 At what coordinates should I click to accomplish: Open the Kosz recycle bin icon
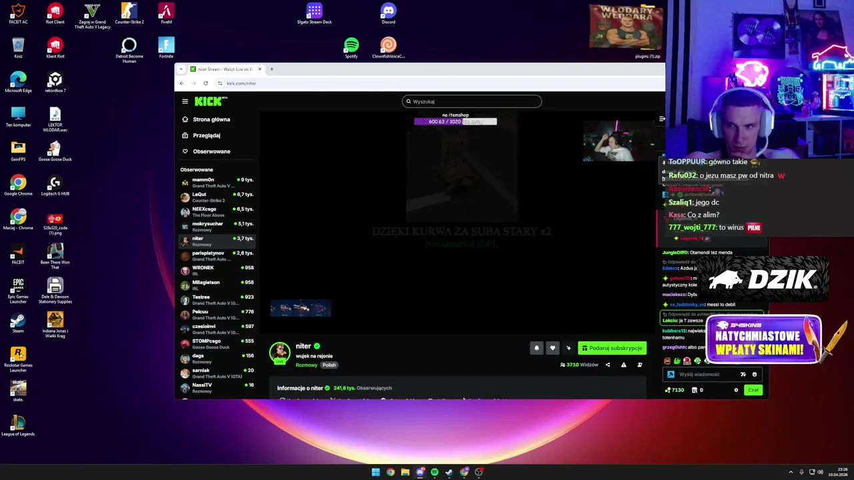(x=18, y=48)
